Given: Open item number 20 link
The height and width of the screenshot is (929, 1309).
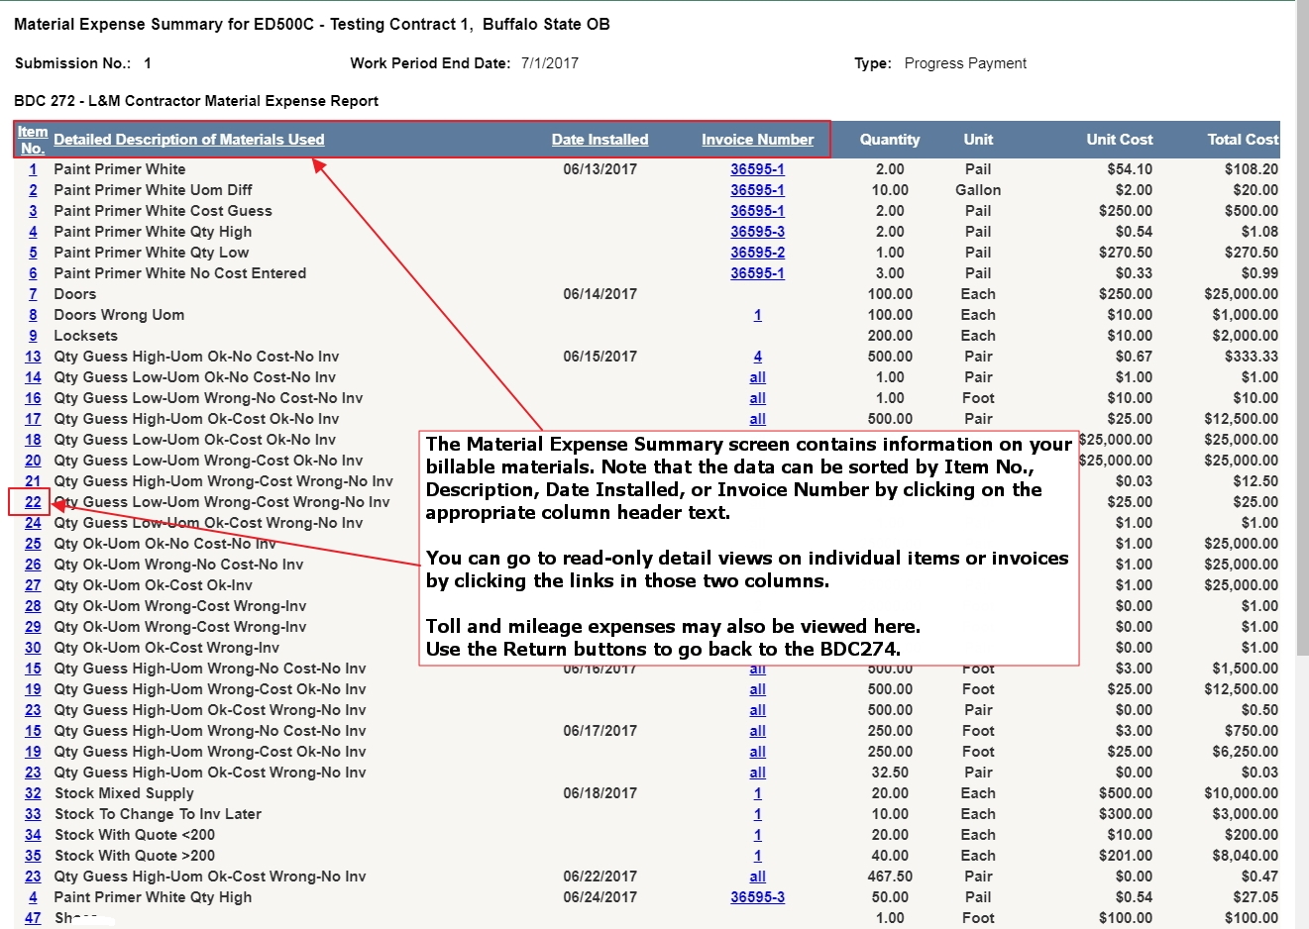Looking at the screenshot, I should (33, 461).
